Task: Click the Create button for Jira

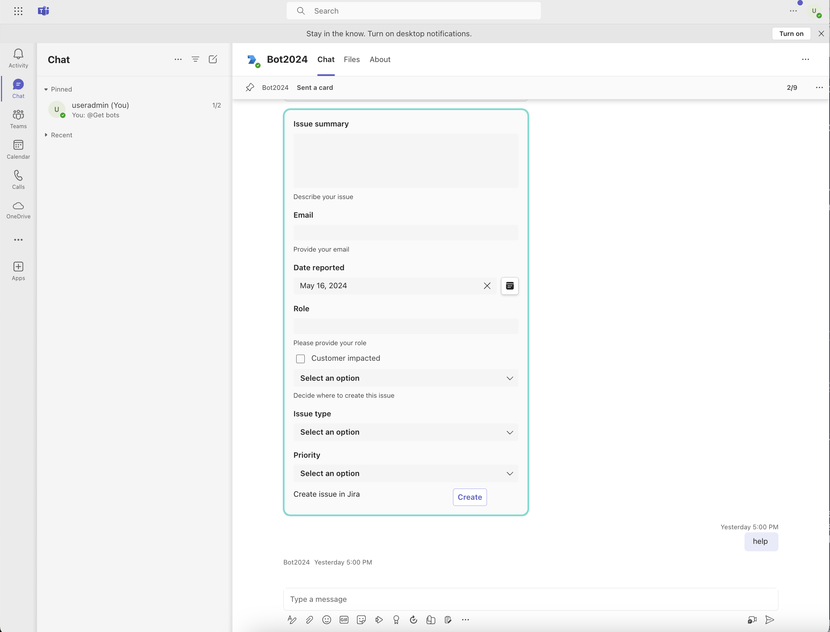Action: coord(469,497)
